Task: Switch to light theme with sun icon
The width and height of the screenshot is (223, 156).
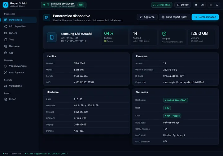Action: [x=211, y=5]
